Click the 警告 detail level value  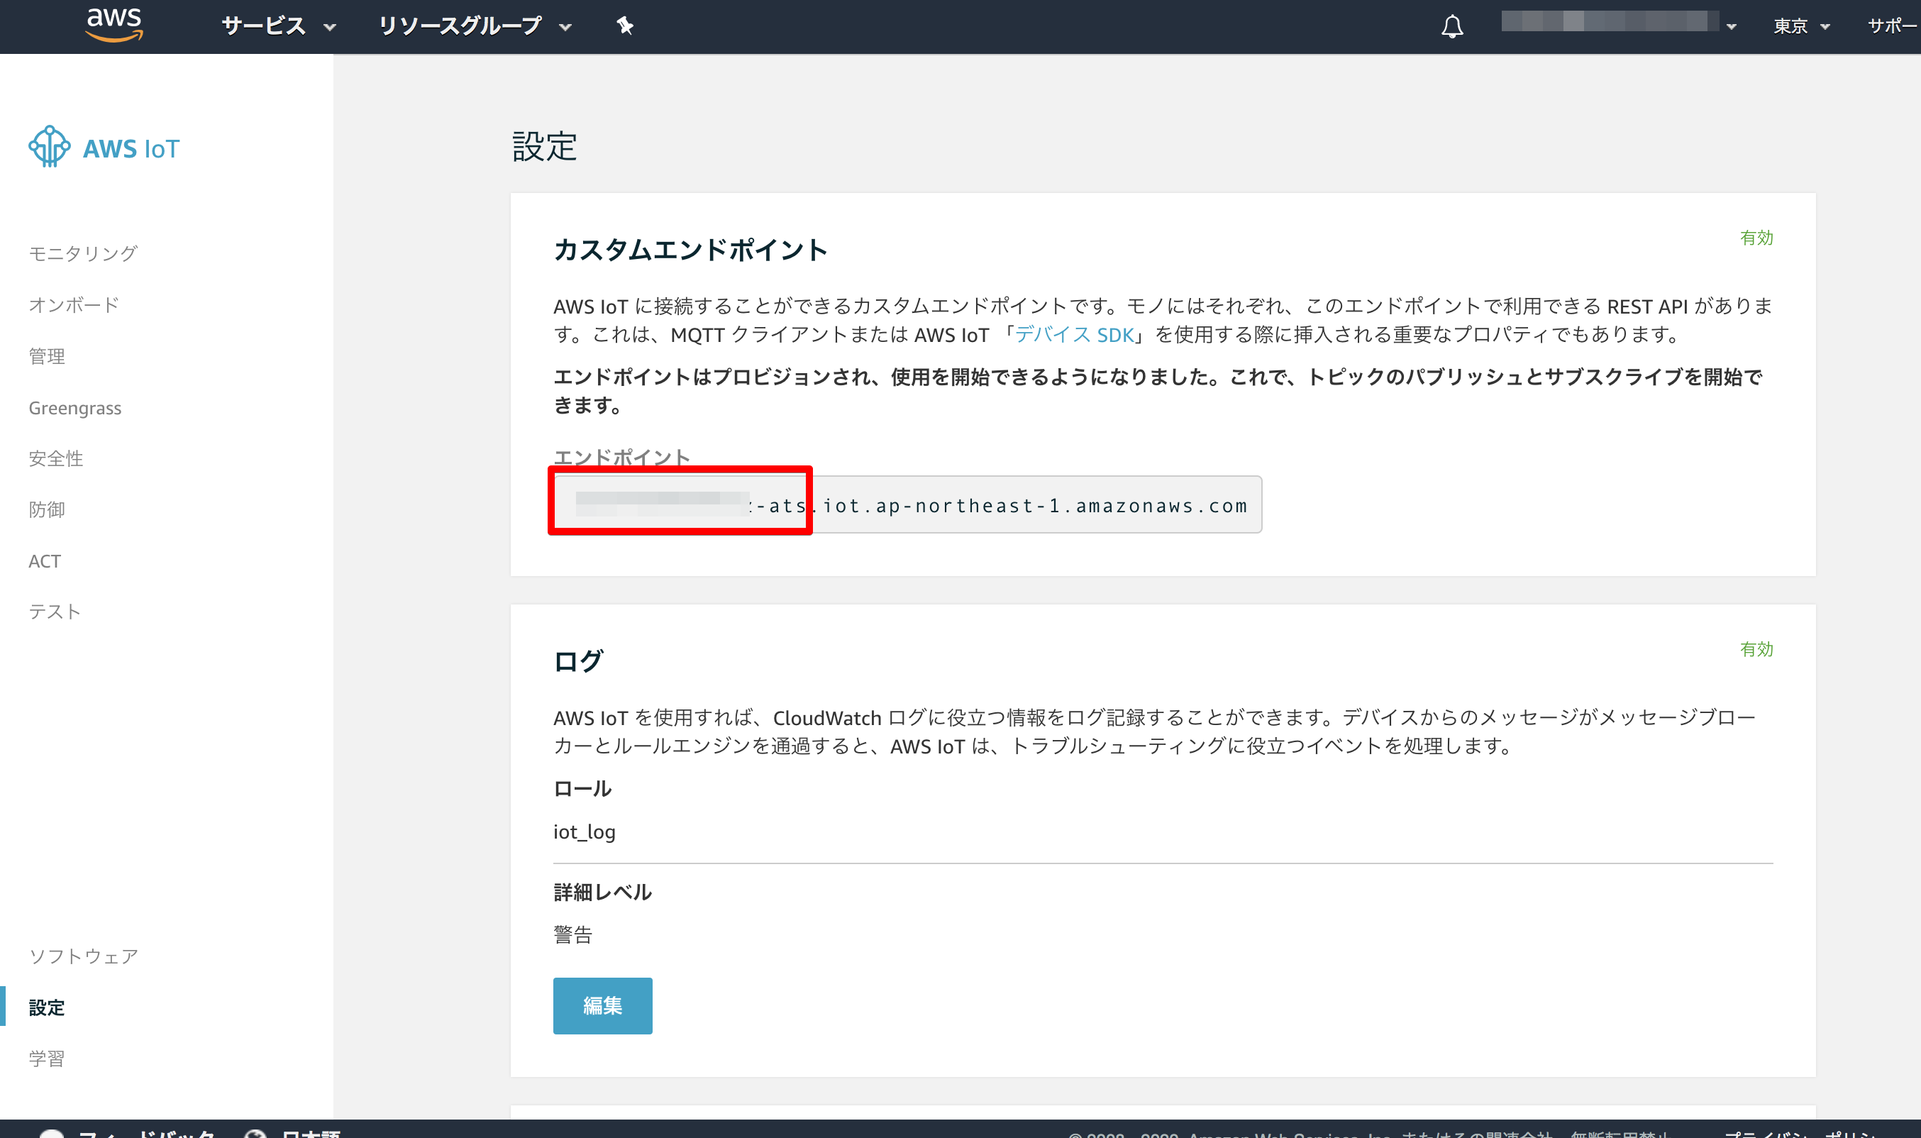(572, 934)
